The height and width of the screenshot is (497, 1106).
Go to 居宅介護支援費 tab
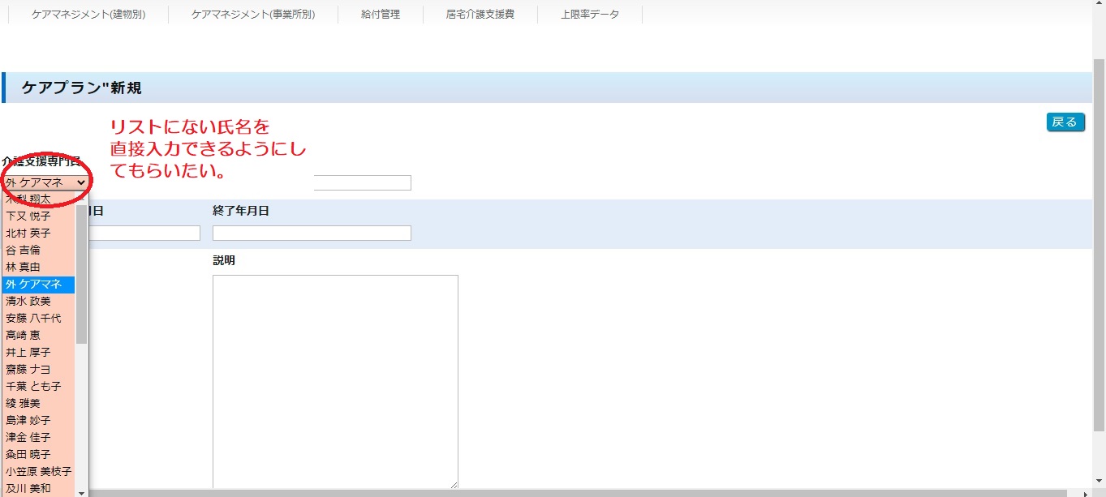point(480,15)
